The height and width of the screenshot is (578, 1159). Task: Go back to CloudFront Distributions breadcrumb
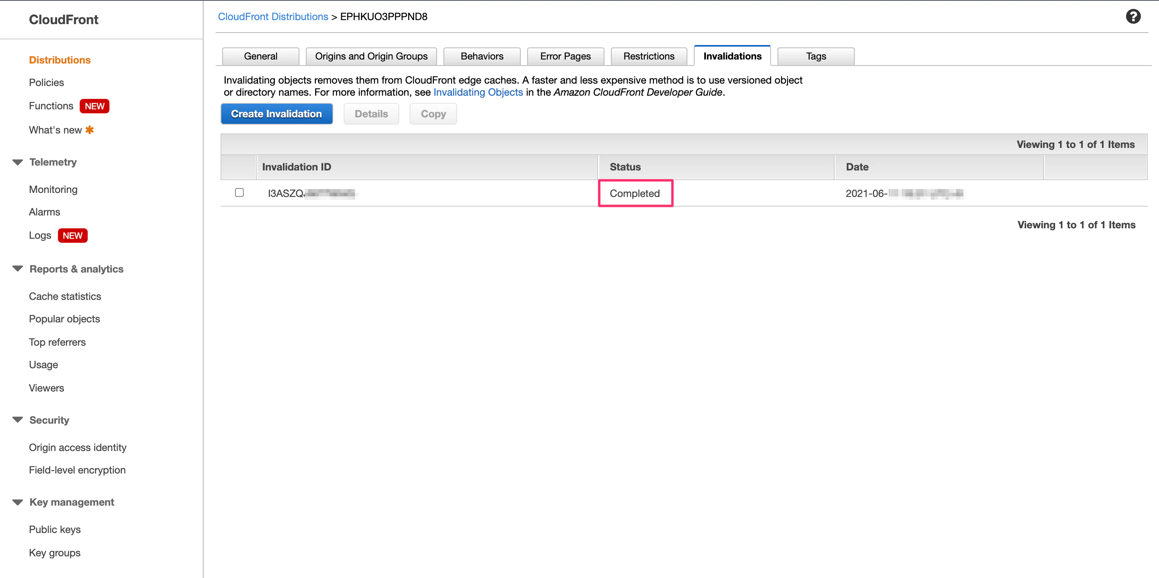pos(273,16)
